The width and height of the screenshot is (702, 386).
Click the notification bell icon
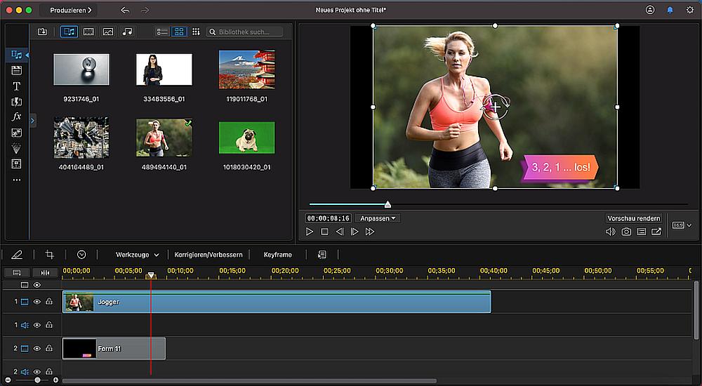click(x=669, y=11)
